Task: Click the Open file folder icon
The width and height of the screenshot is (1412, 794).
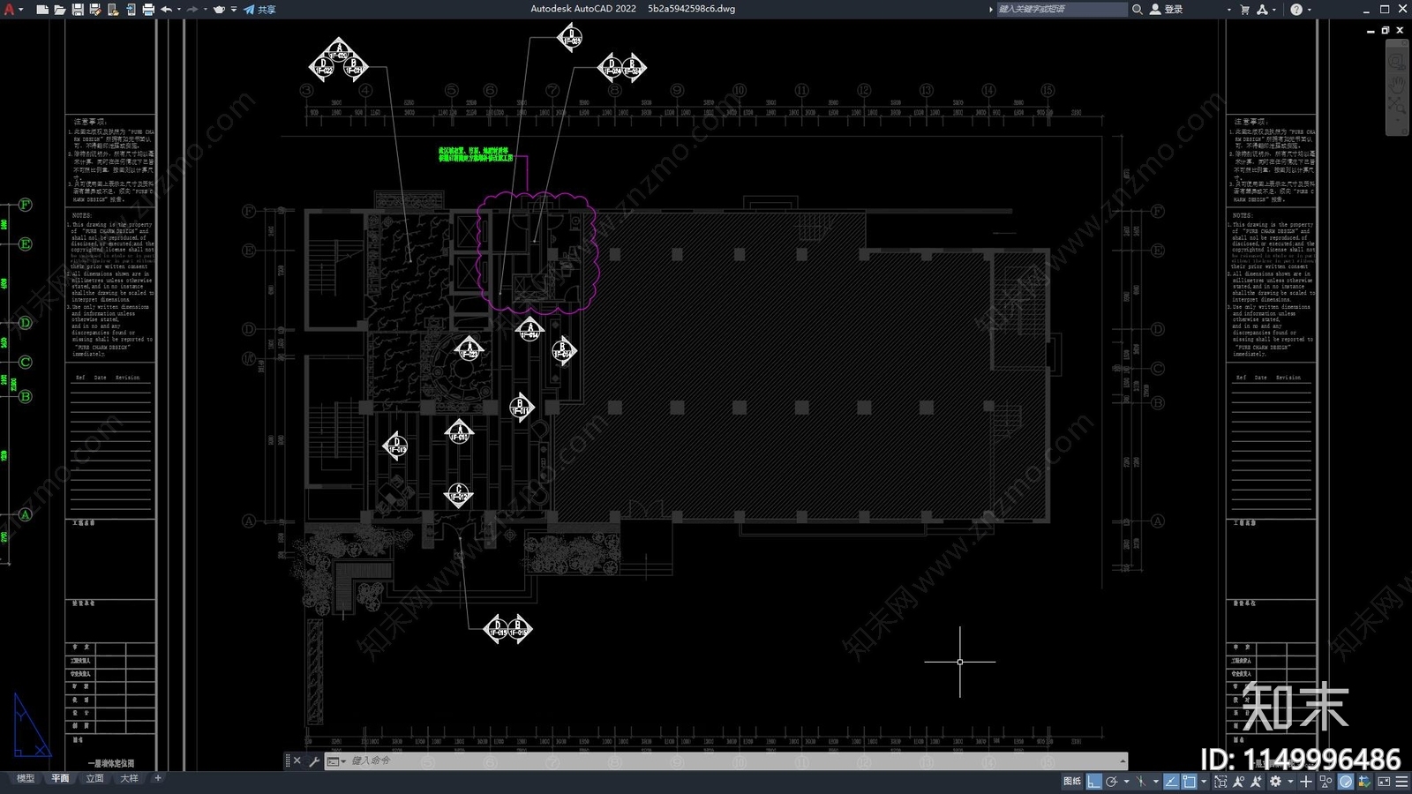Action: 59,10
